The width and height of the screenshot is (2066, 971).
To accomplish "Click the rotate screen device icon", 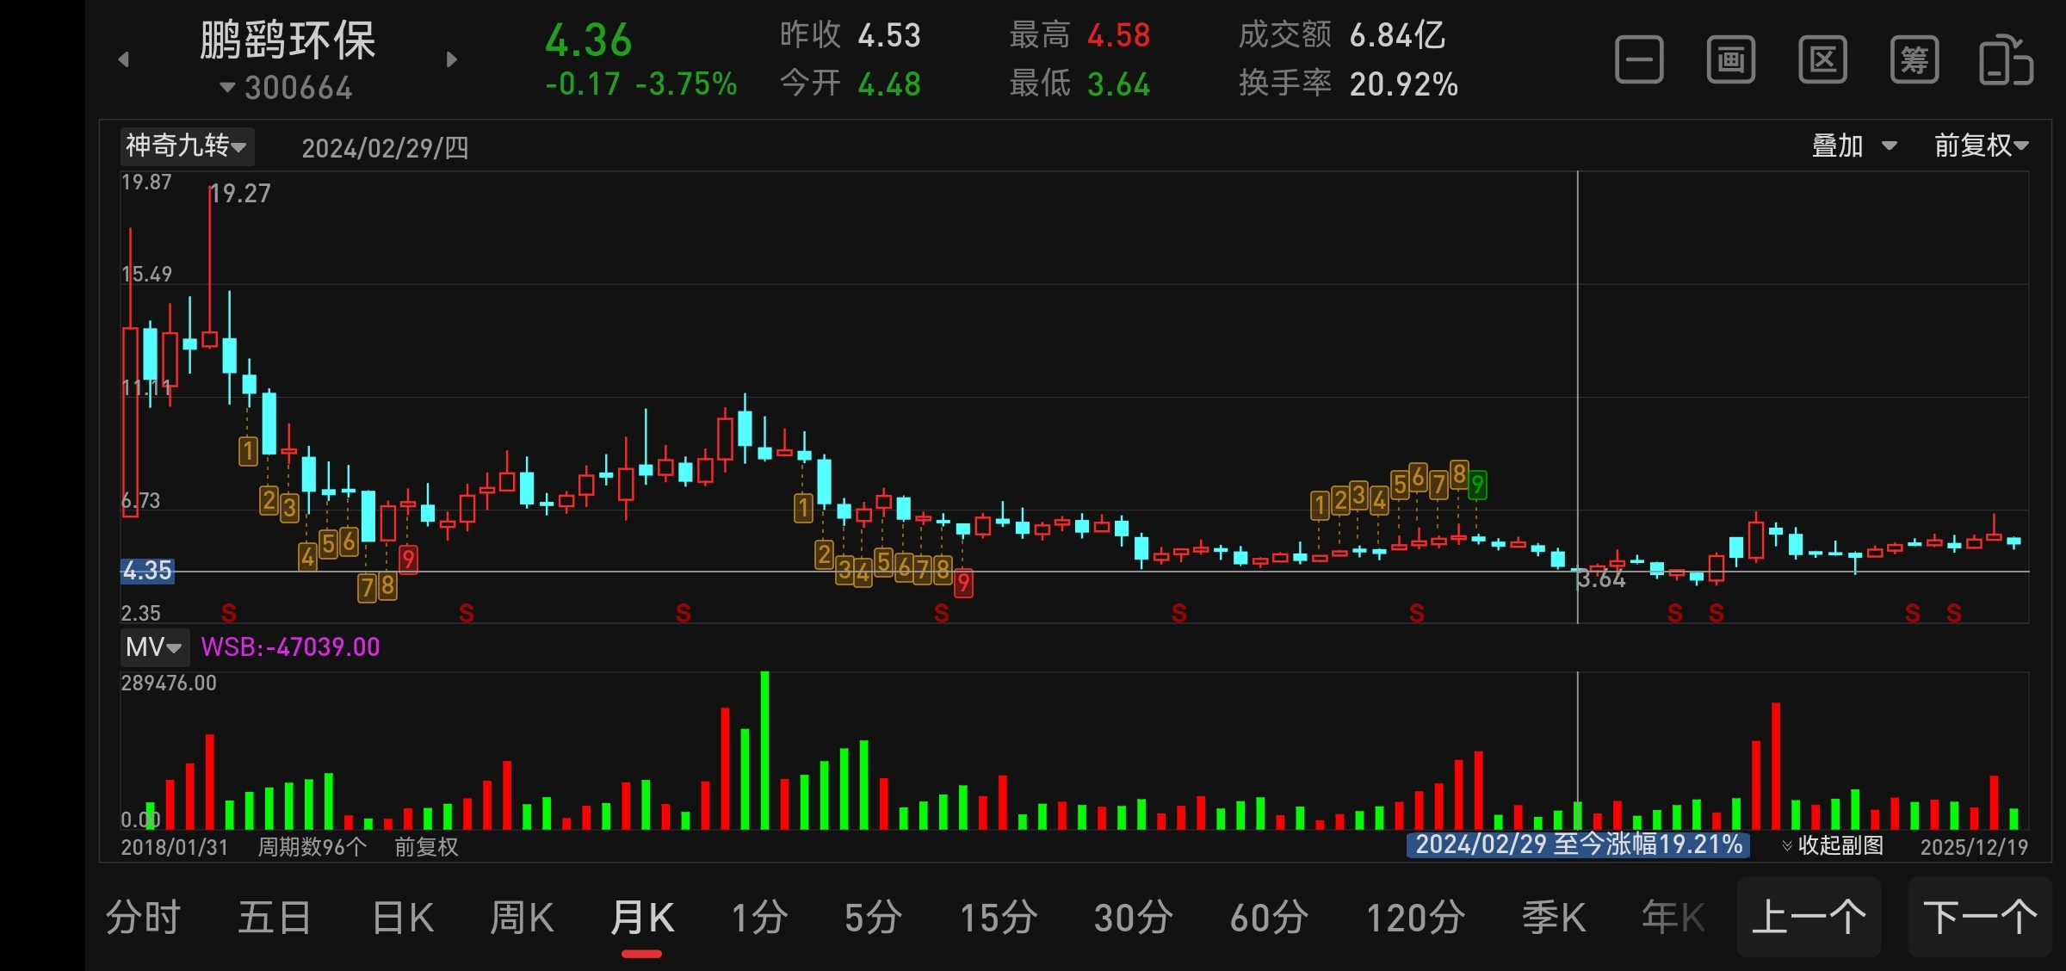I will pyautogui.click(x=2006, y=60).
